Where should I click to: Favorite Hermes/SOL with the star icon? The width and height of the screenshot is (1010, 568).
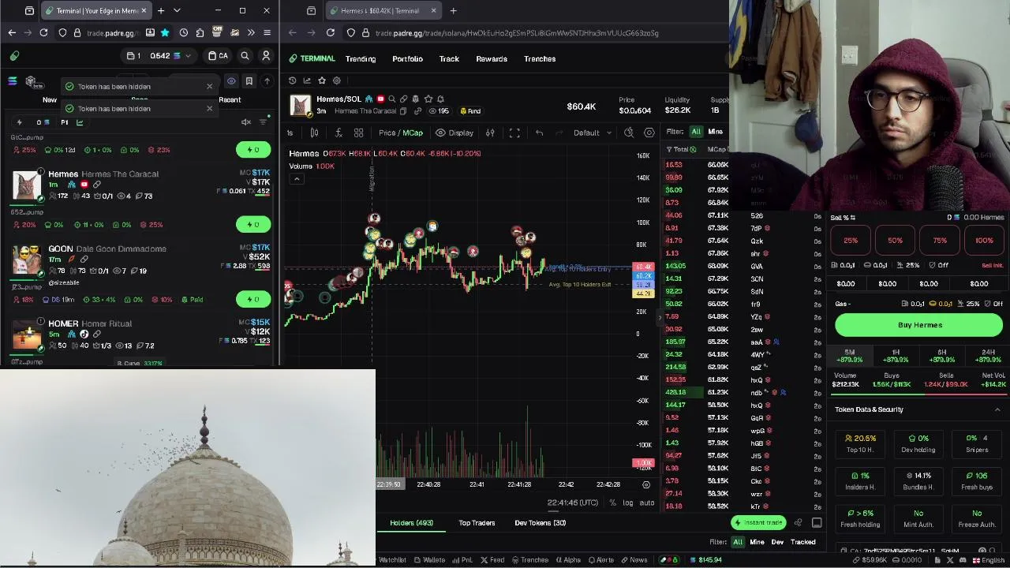(x=428, y=99)
